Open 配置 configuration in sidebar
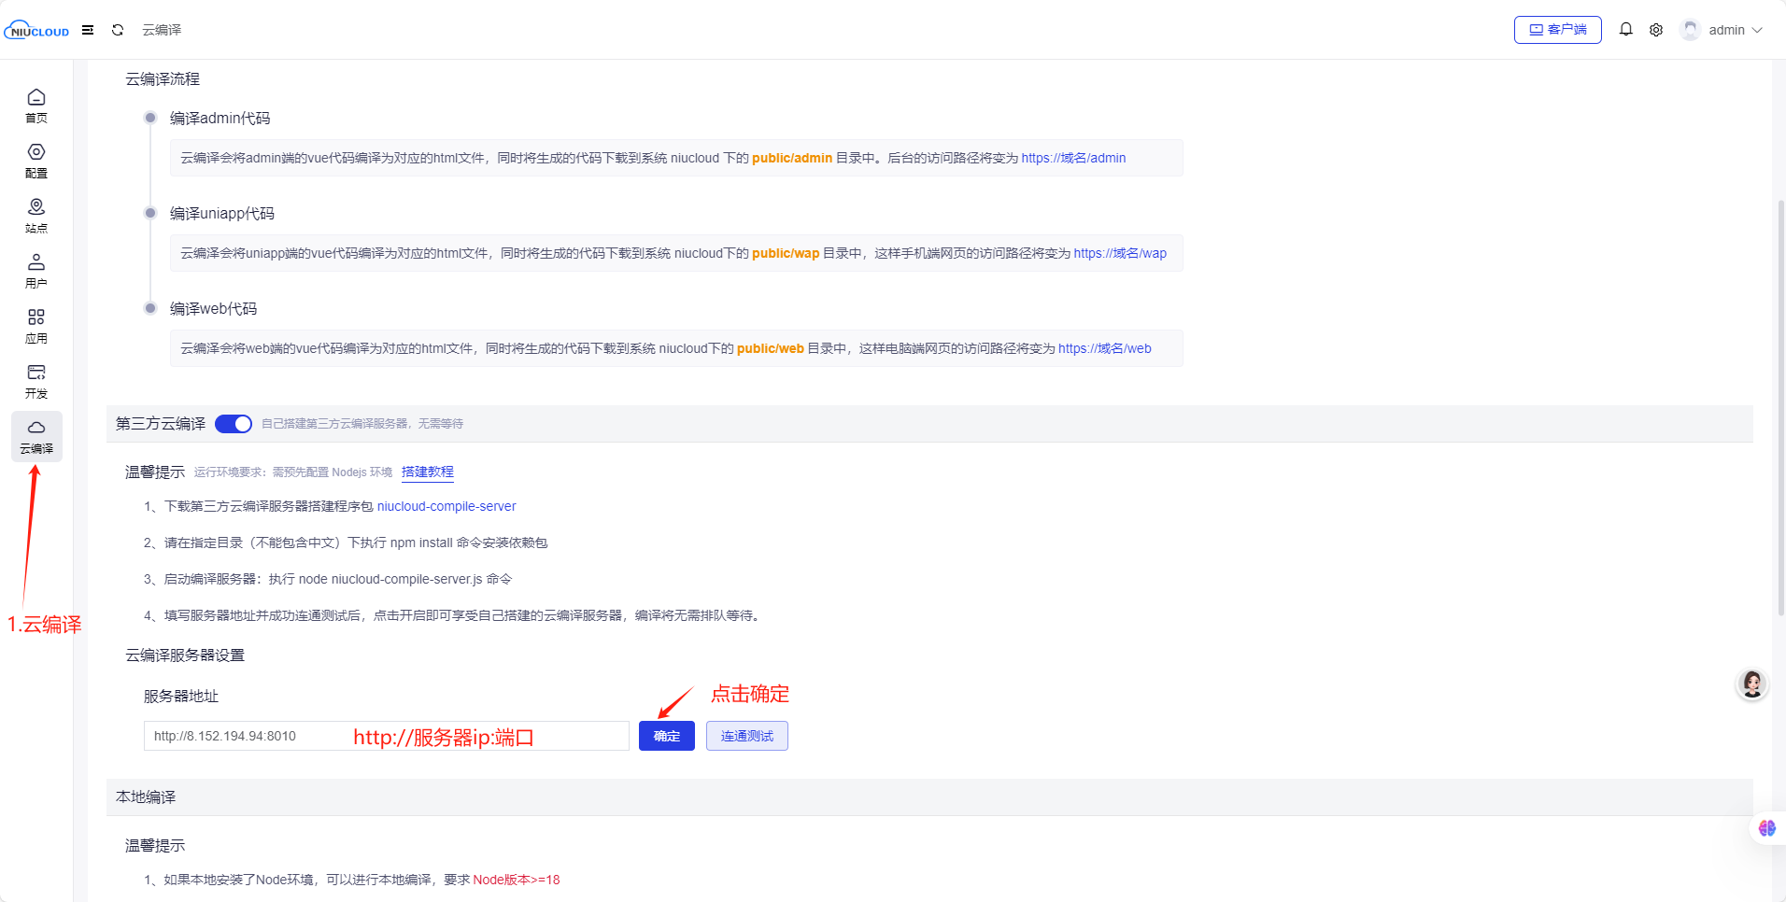 point(36,161)
